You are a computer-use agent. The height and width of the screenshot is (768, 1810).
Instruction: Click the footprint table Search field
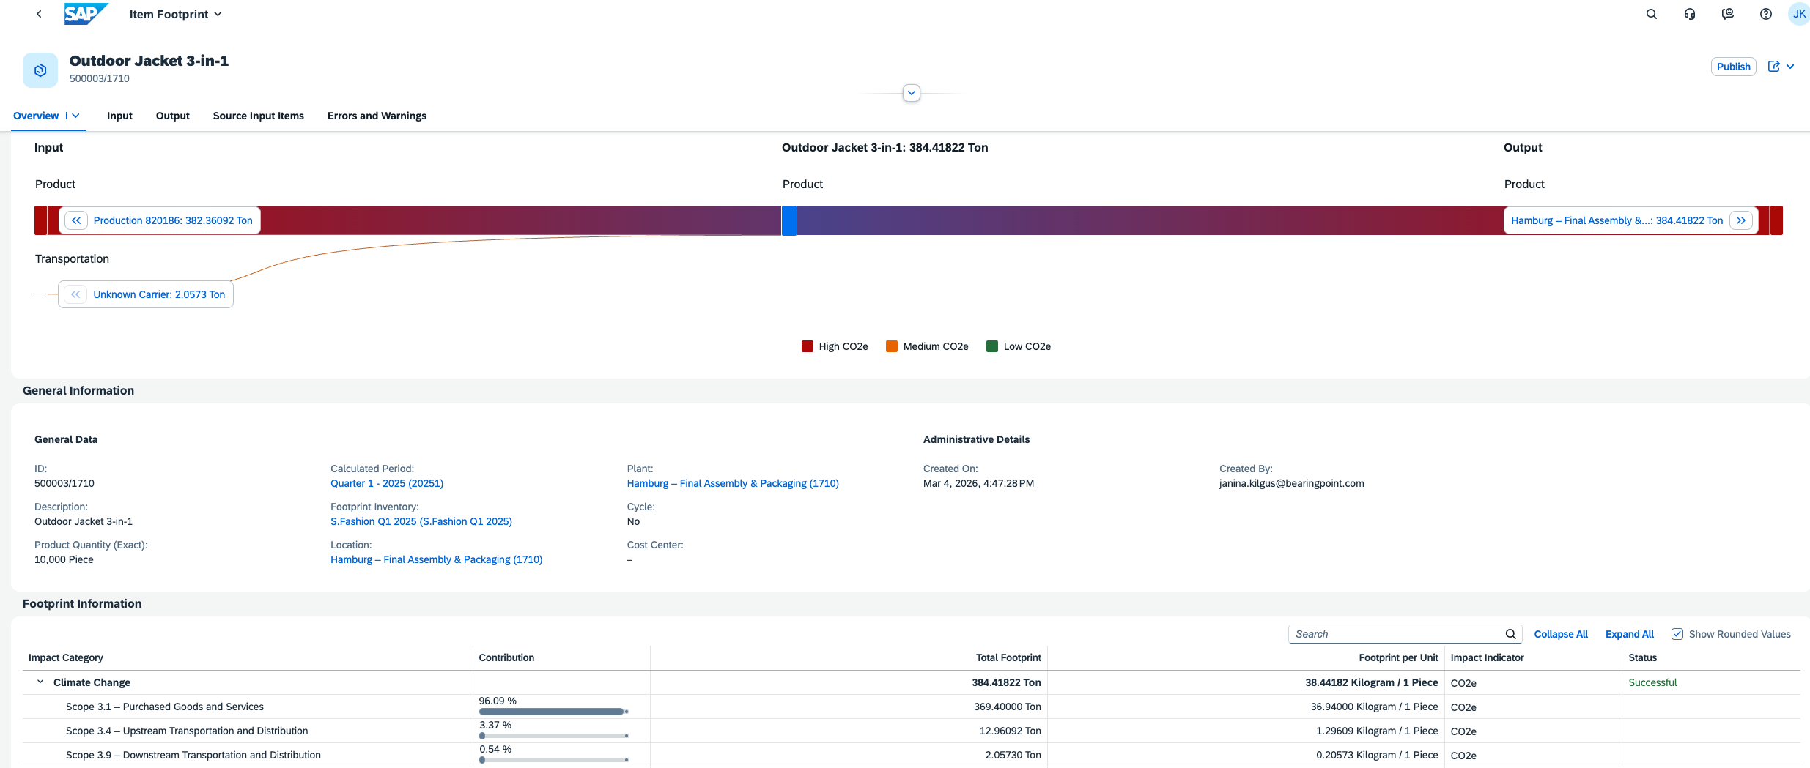pos(1396,634)
